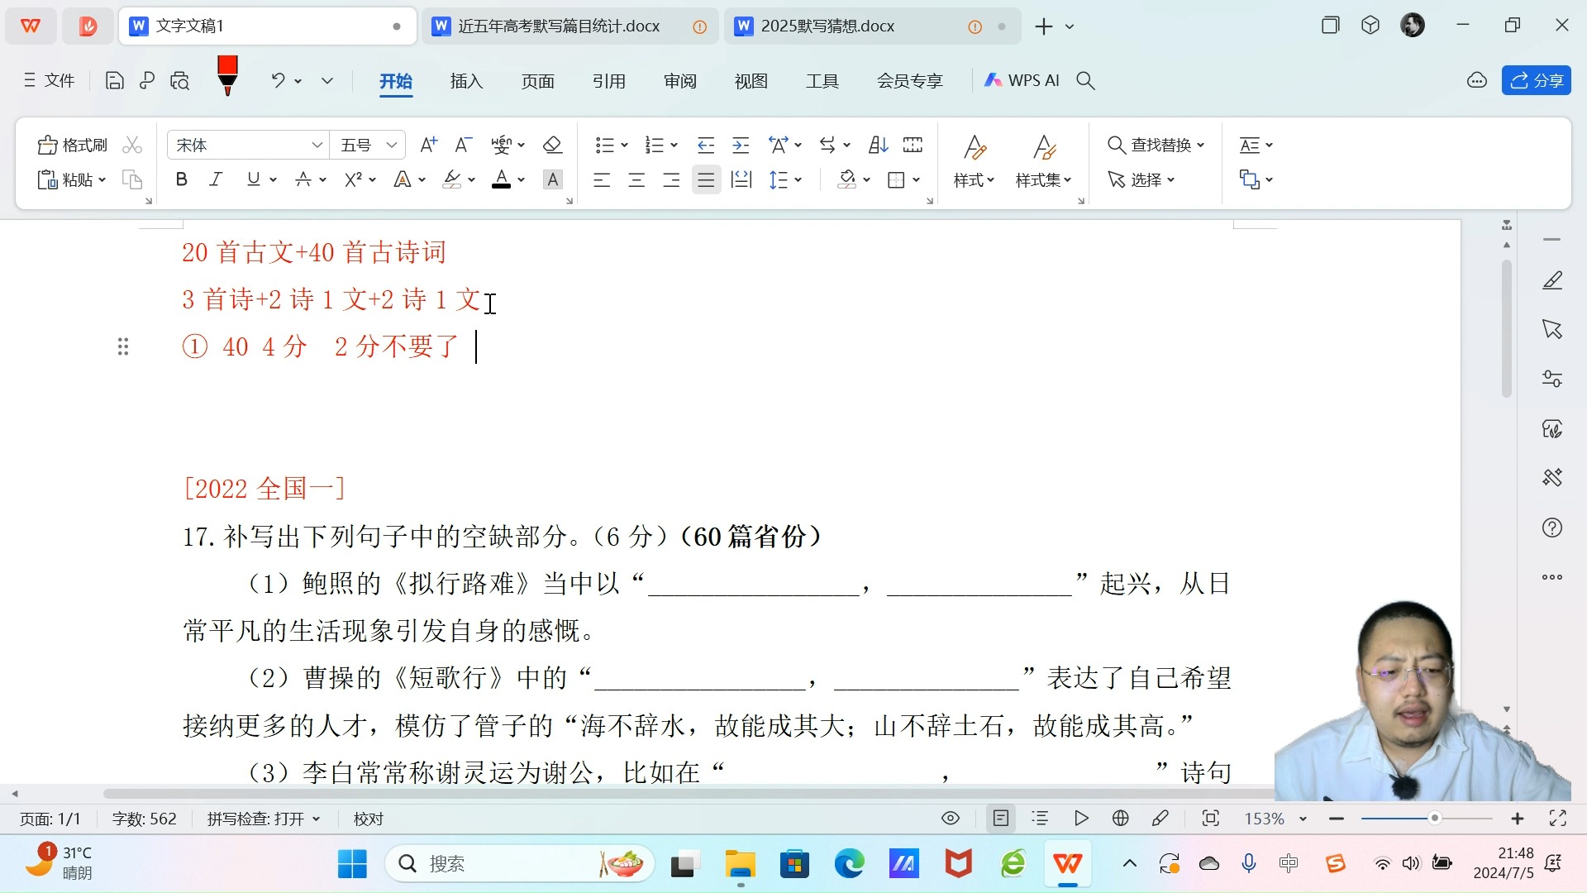1587x893 pixels.
Task: Click the Clear formatting eraser icon
Action: pyautogui.click(x=552, y=145)
